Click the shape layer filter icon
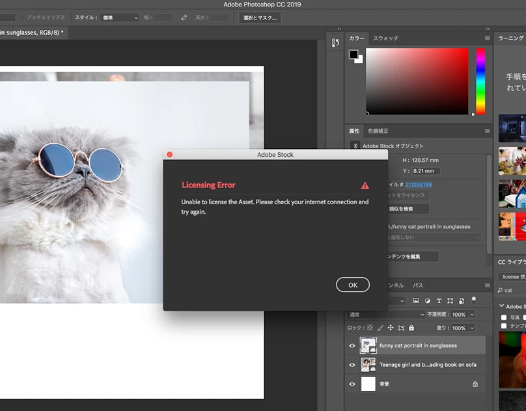Image resolution: width=526 pixels, height=411 pixels. pyautogui.click(x=450, y=301)
